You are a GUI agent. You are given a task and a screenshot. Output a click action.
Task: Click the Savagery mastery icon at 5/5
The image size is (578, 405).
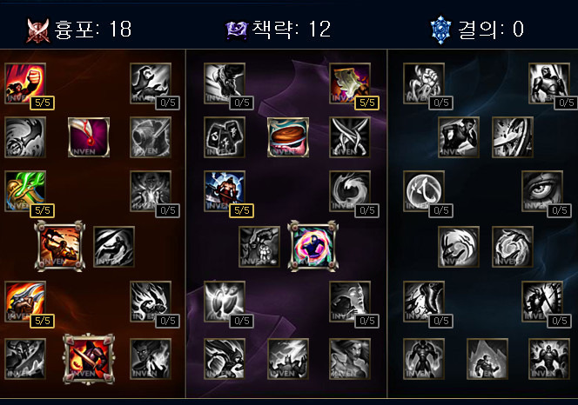[x=349, y=83]
